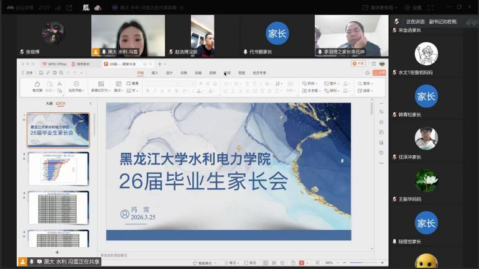This screenshot has width=479, height=269.
Task: Select the second slide thumbnail with chart
Action: click(58, 168)
